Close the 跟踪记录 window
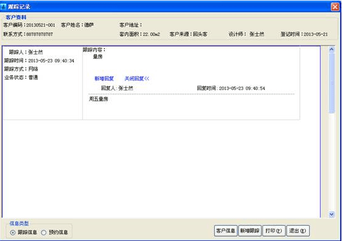 click(335, 7)
